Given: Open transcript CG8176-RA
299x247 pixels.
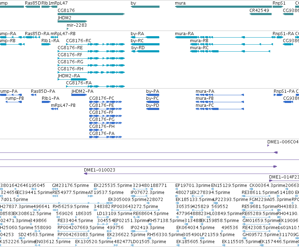Looking at the screenshot, I should pyautogui.click(x=95, y=86).
